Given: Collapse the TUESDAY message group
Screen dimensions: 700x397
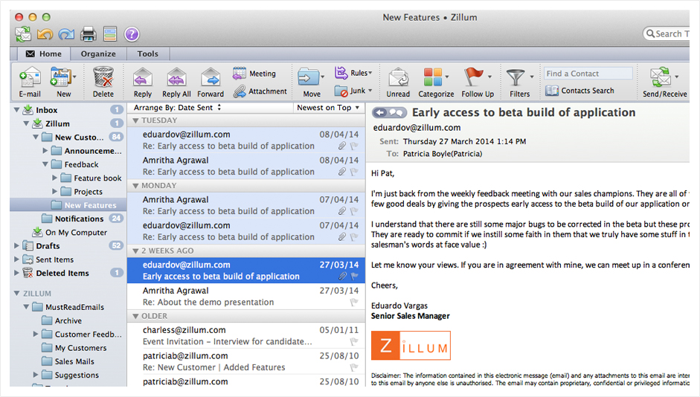Looking at the screenshot, I should tap(135, 120).
